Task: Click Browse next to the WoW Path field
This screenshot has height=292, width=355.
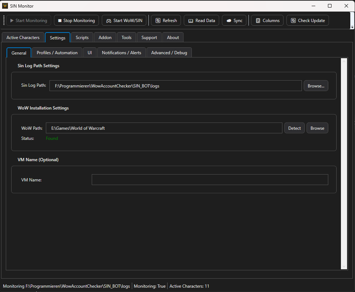Action: coord(317,128)
